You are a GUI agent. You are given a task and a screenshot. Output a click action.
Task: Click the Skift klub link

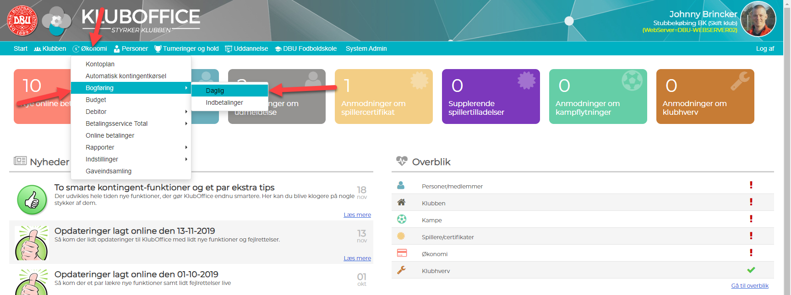pyautogui.click(x=723, y=23)
